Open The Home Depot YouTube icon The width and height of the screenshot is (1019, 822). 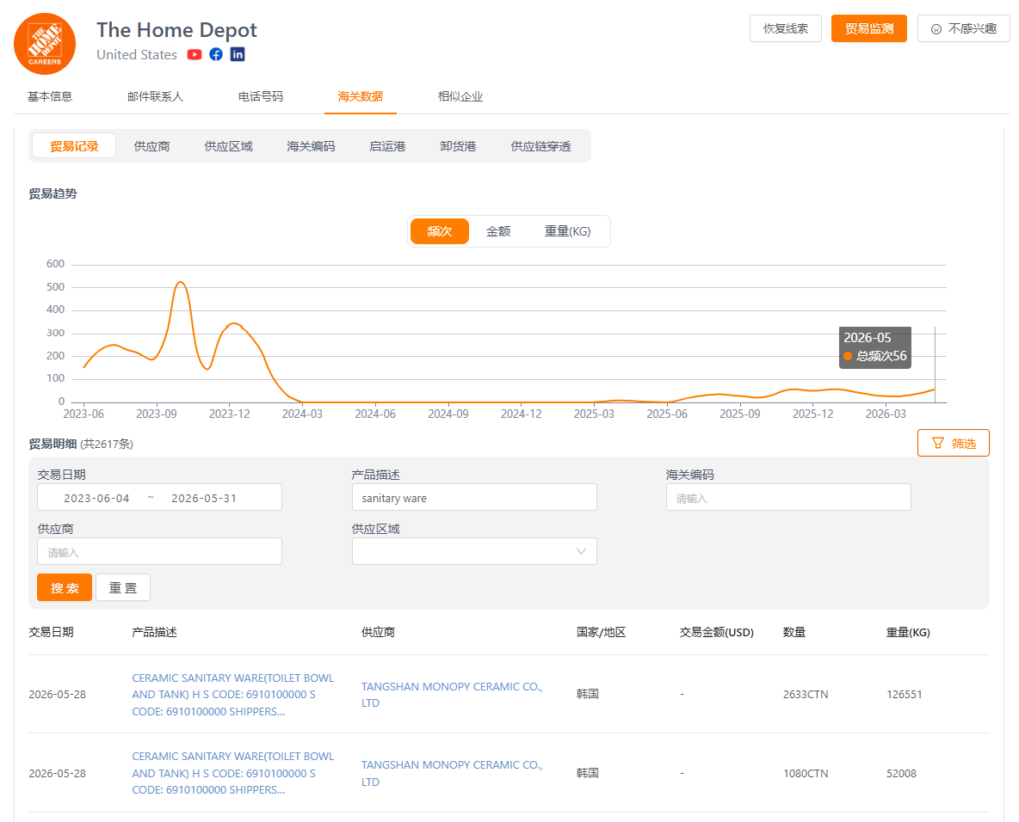coord(195,54)
